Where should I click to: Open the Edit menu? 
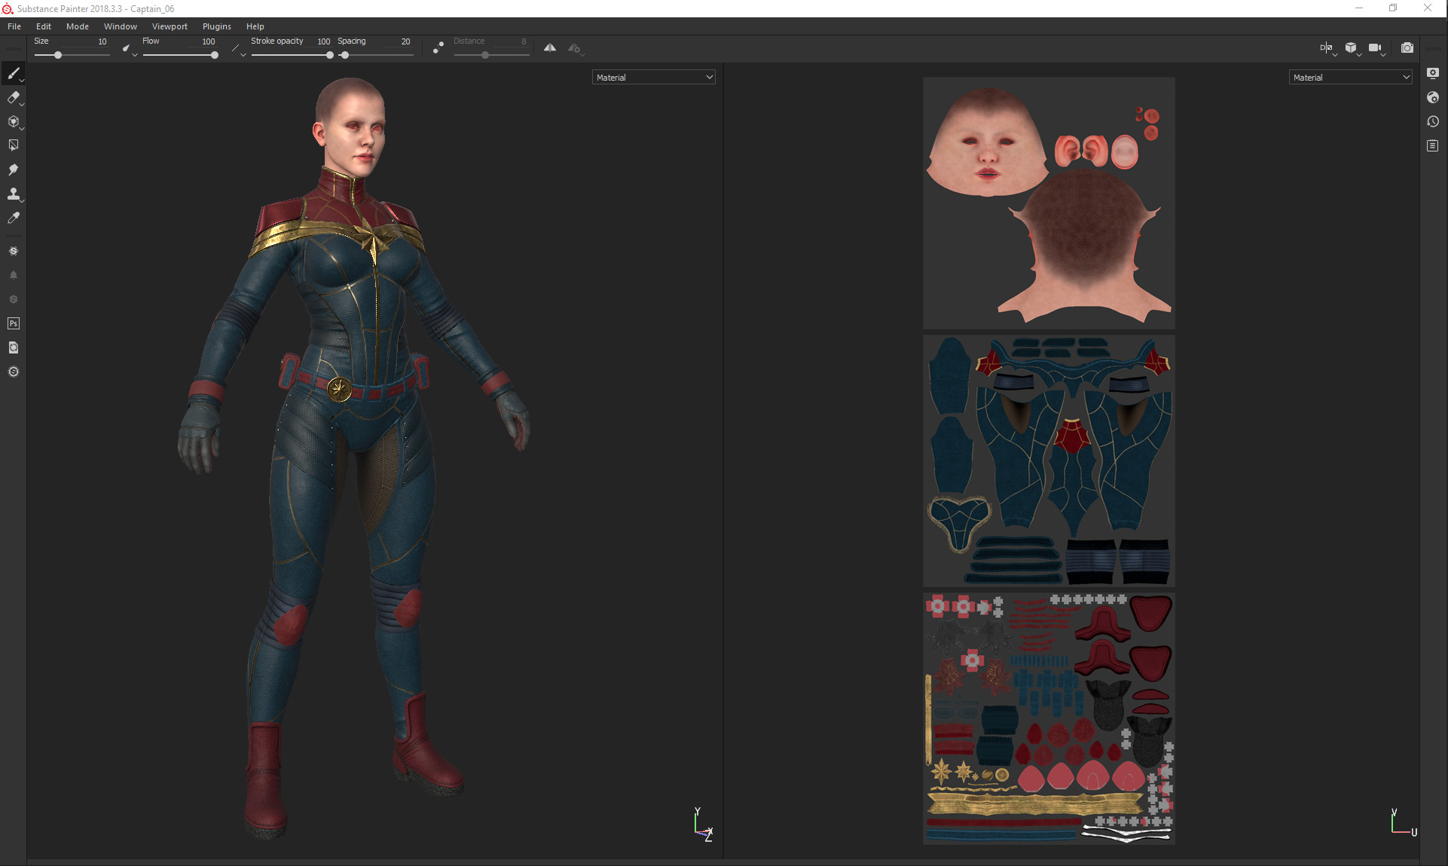click(x=44, y=26)
